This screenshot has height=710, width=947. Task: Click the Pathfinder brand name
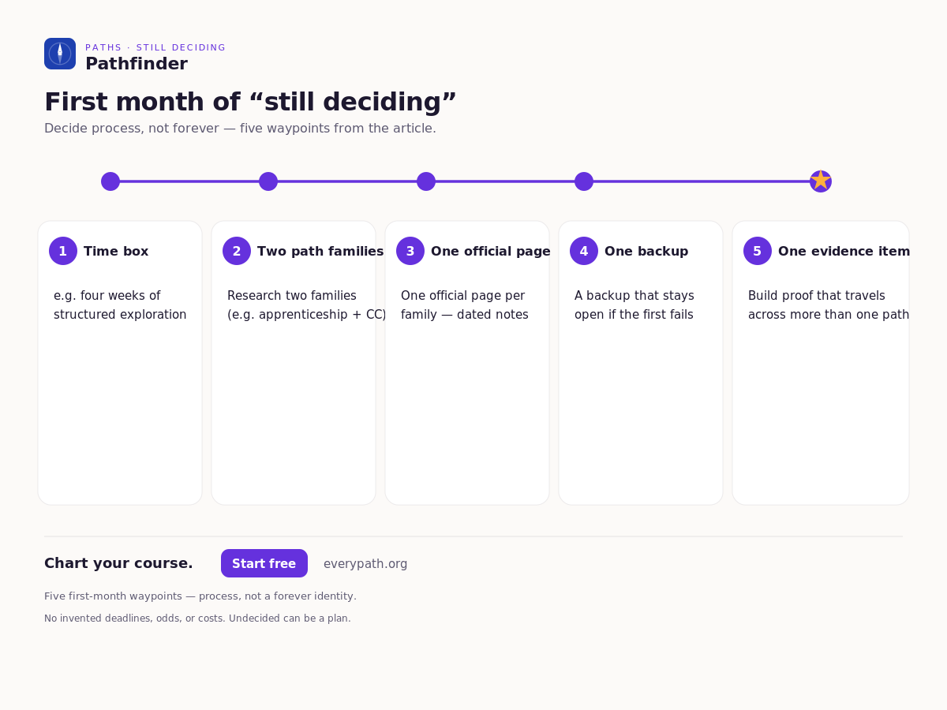tap(137, 64)
